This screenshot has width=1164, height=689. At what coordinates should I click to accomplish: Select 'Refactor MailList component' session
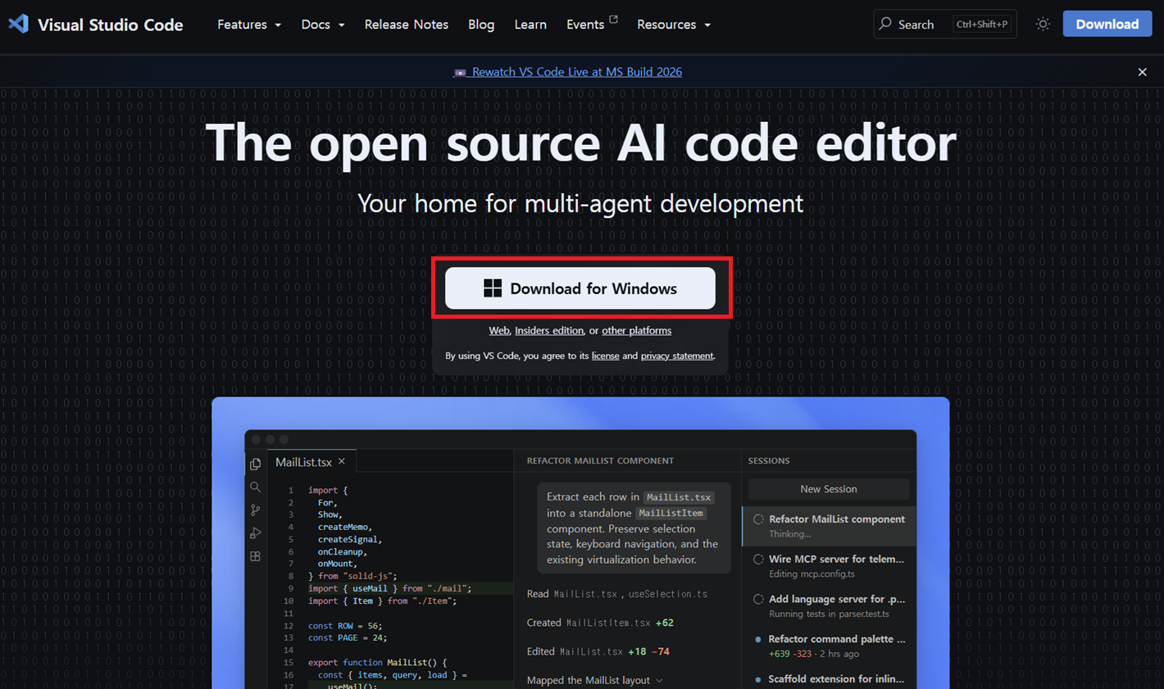pyautogui.click(x=829, y=526)
